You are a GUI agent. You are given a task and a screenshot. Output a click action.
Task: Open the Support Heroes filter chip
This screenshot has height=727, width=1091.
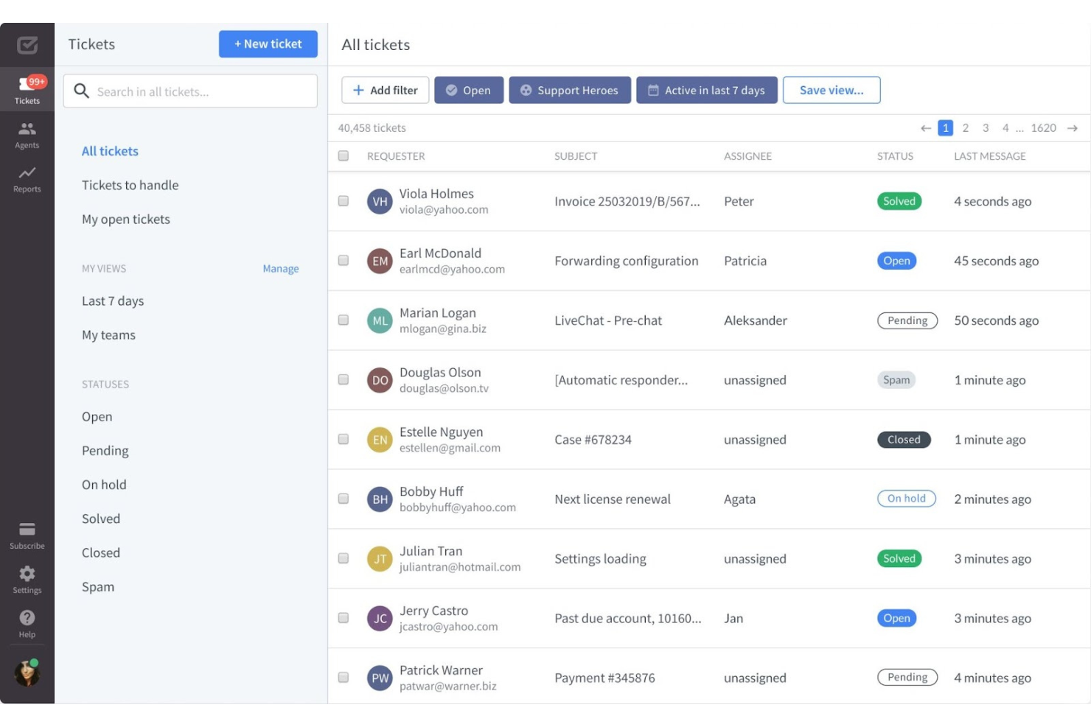[x=569, y=90]
